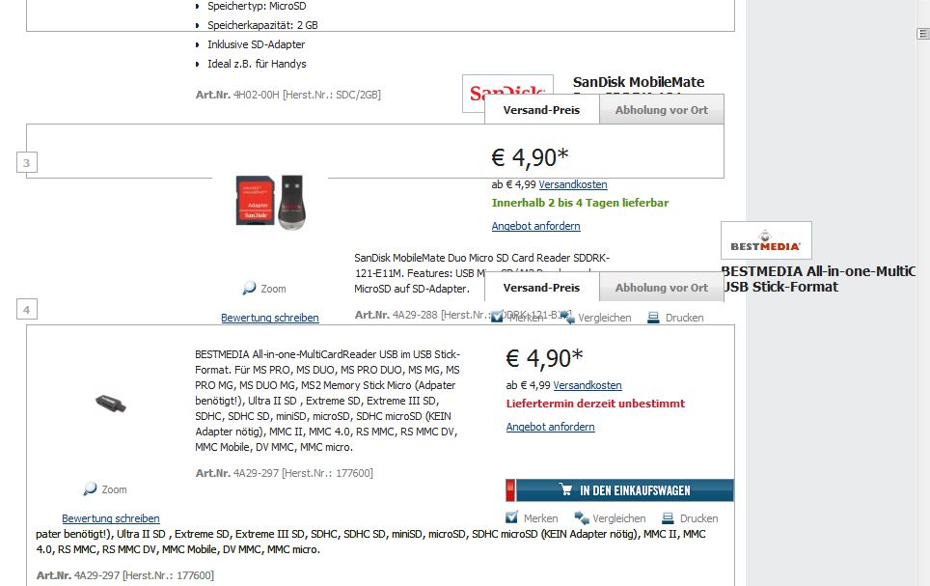Click the Drucken printer icon for SanDisk item
The width and height of the screenshot is (930, 586).
(x=653, y=317)
